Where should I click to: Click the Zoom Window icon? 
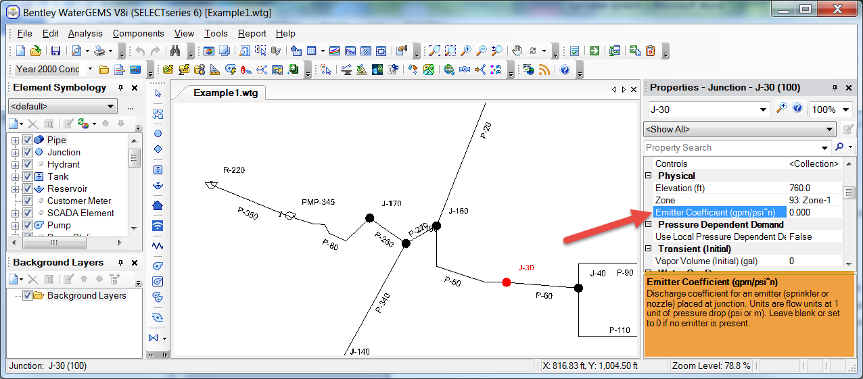(450, 51)
